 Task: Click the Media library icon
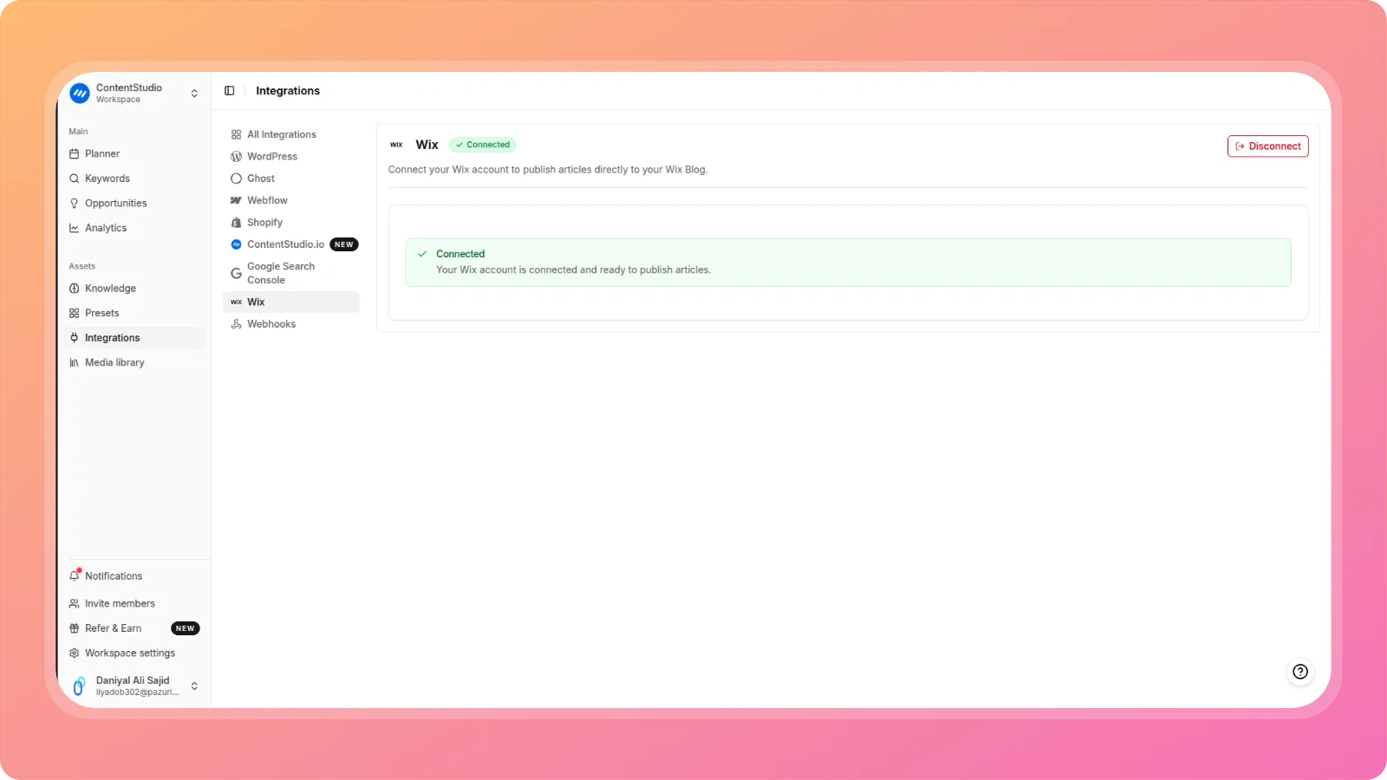pos(75,362)
